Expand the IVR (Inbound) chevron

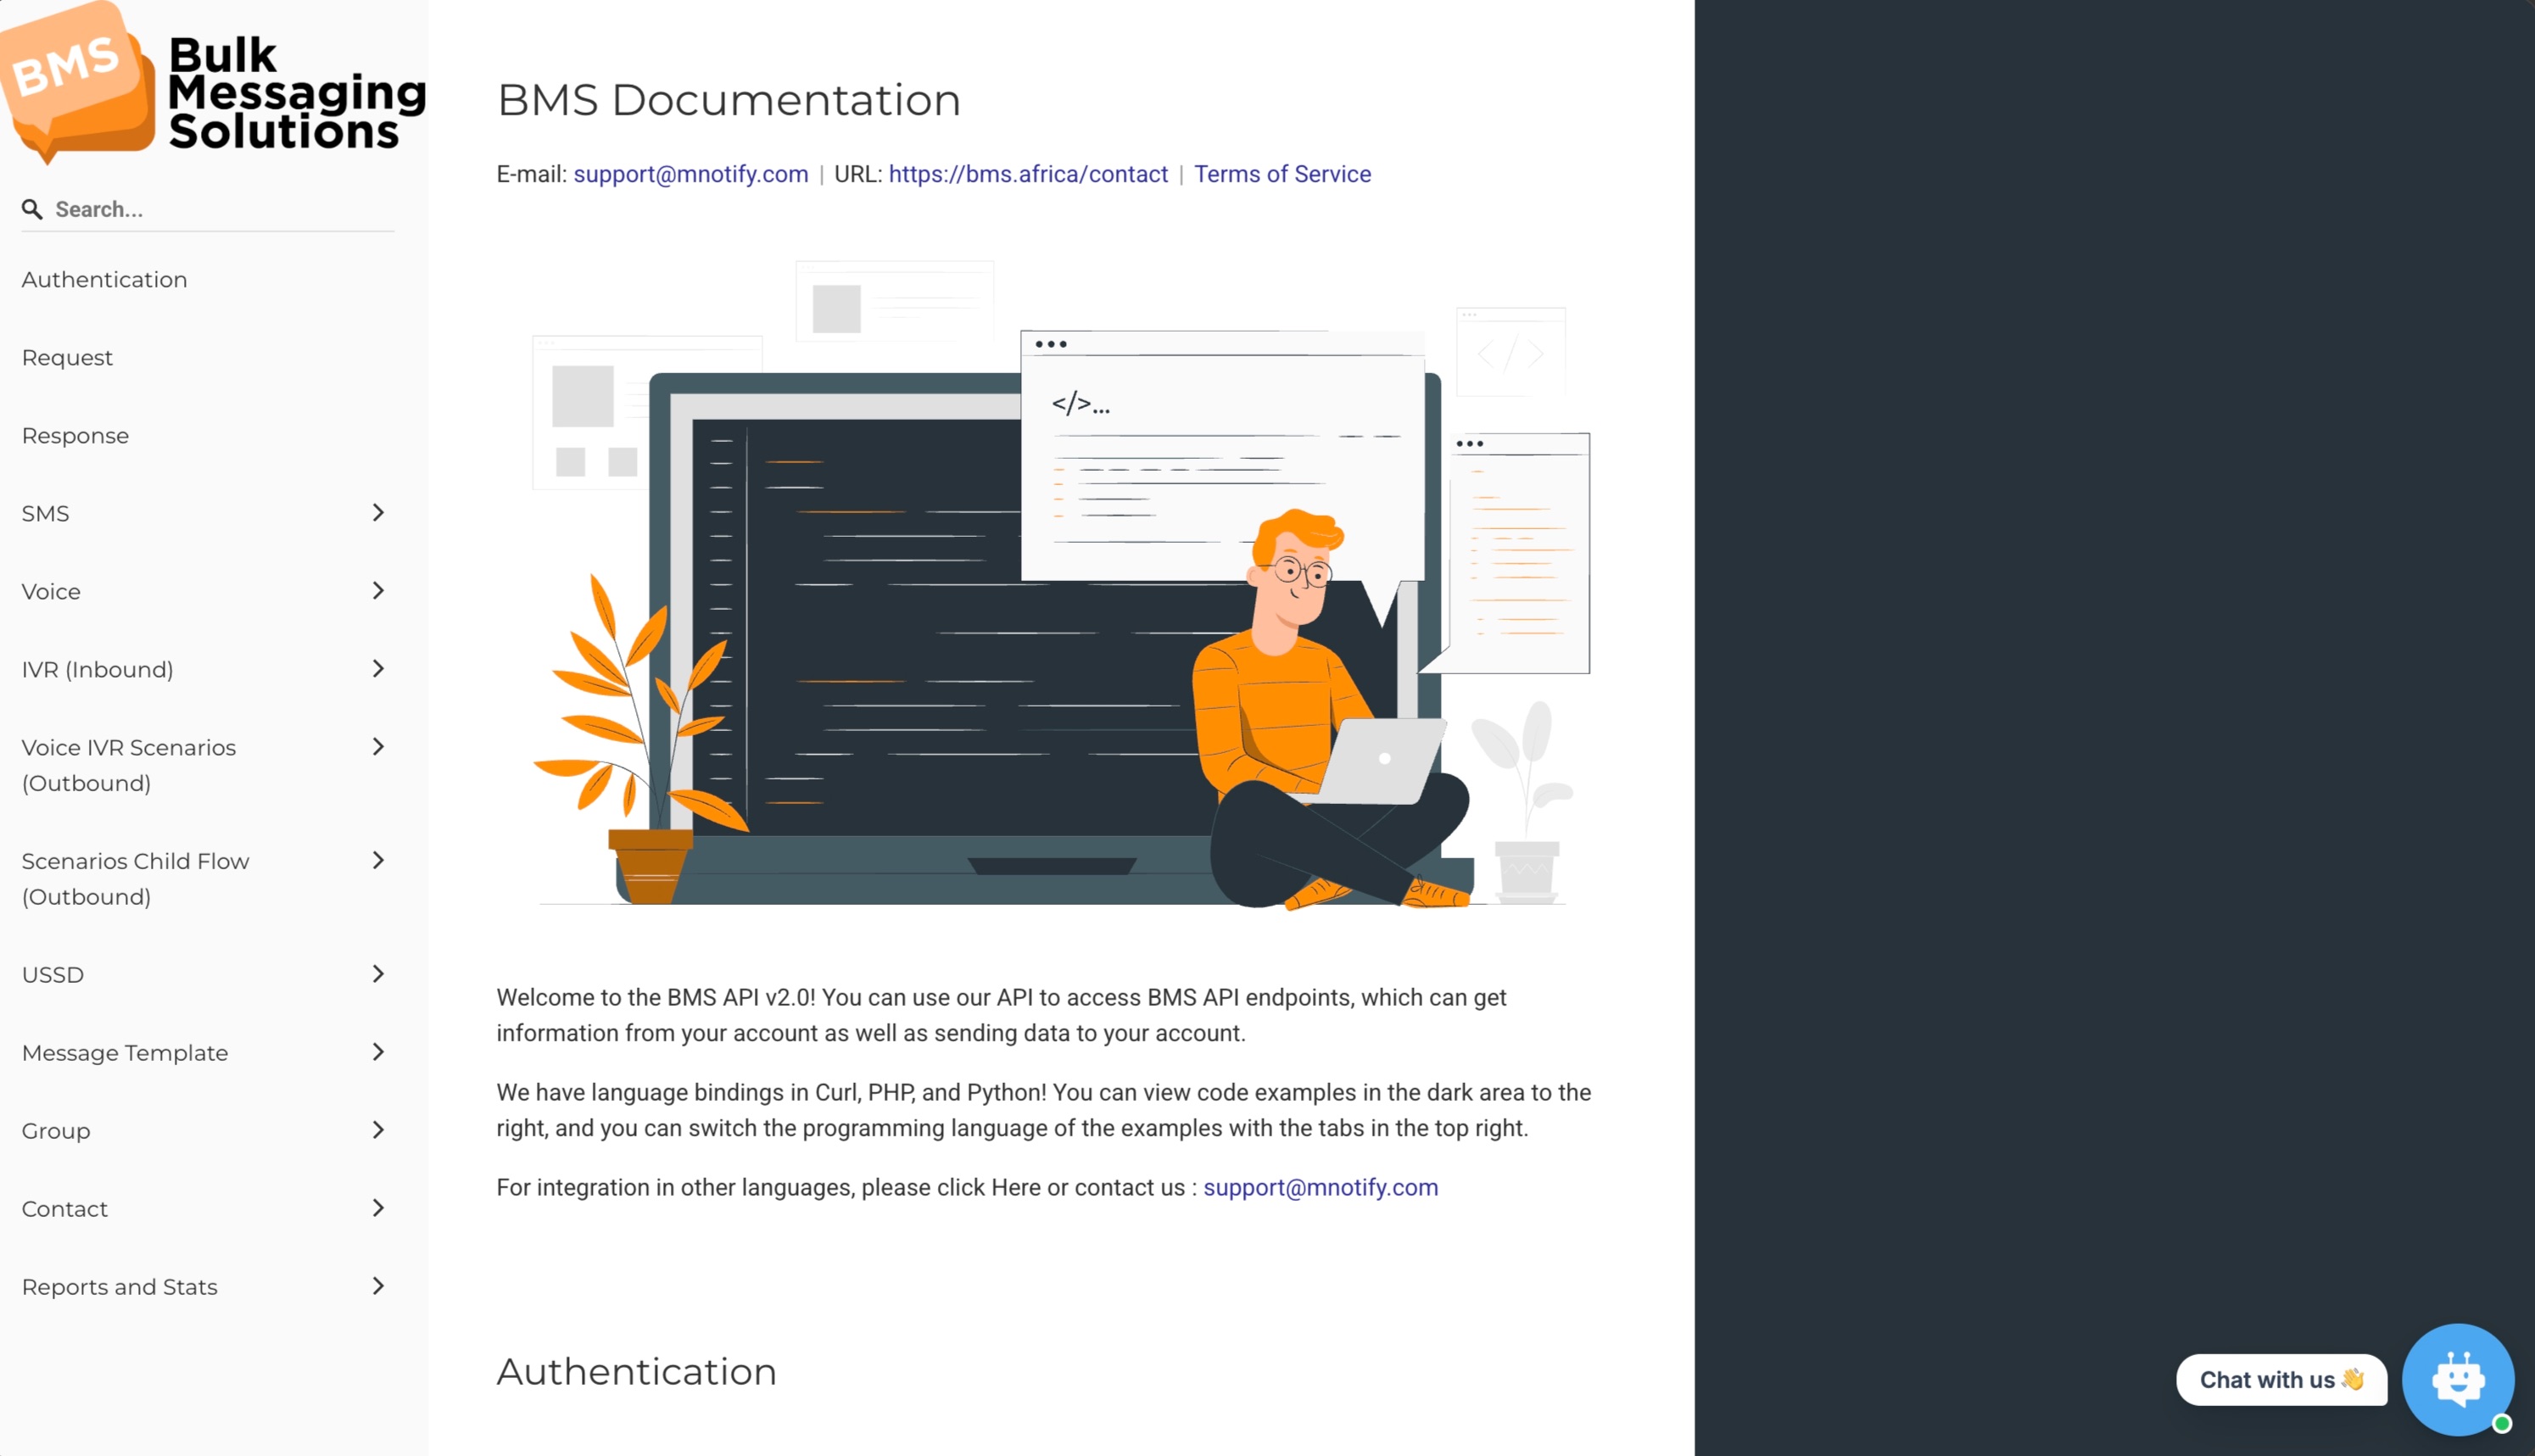click(378, 669)
